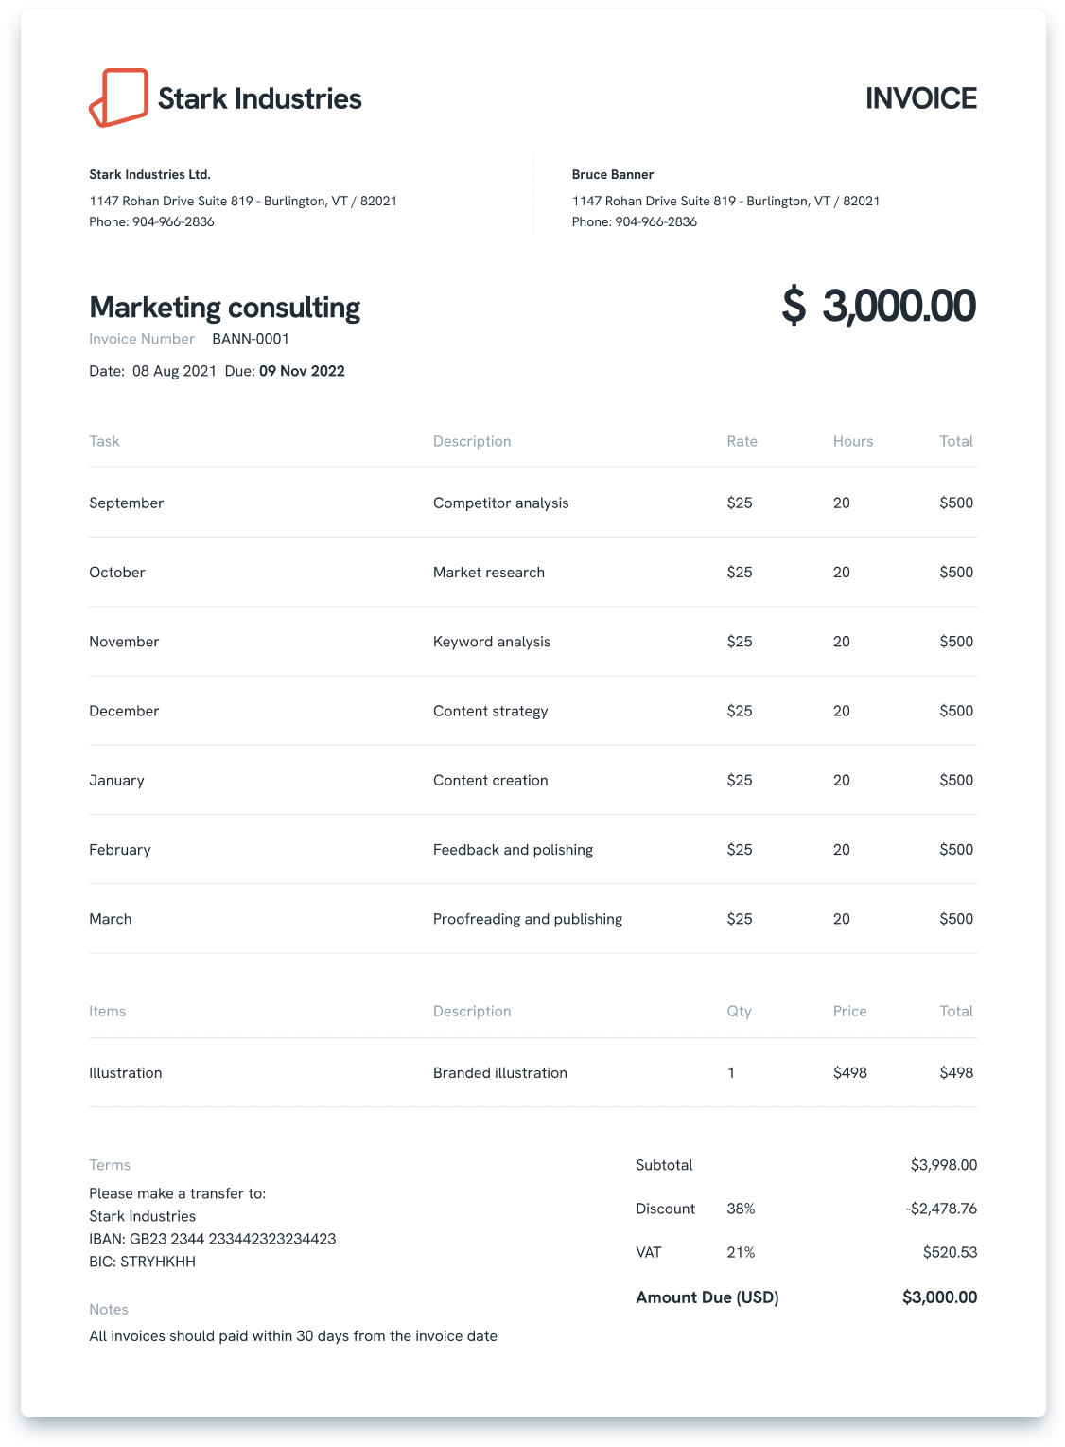Screen dimensions: 1065x1447
Task: Click the $498 price value
Action: click(849, 1072)
